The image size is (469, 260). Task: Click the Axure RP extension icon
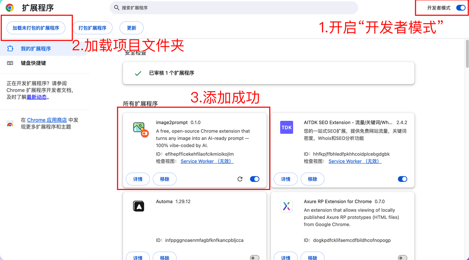[x=286, y=206]
